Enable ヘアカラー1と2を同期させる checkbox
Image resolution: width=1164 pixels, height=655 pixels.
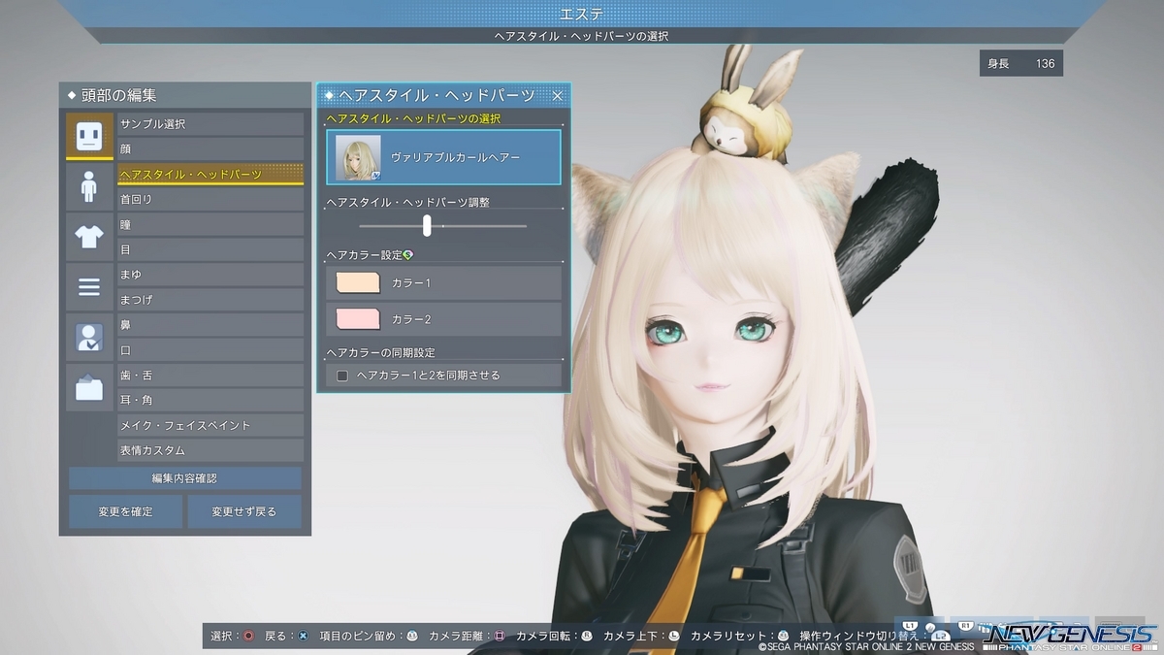342,376
